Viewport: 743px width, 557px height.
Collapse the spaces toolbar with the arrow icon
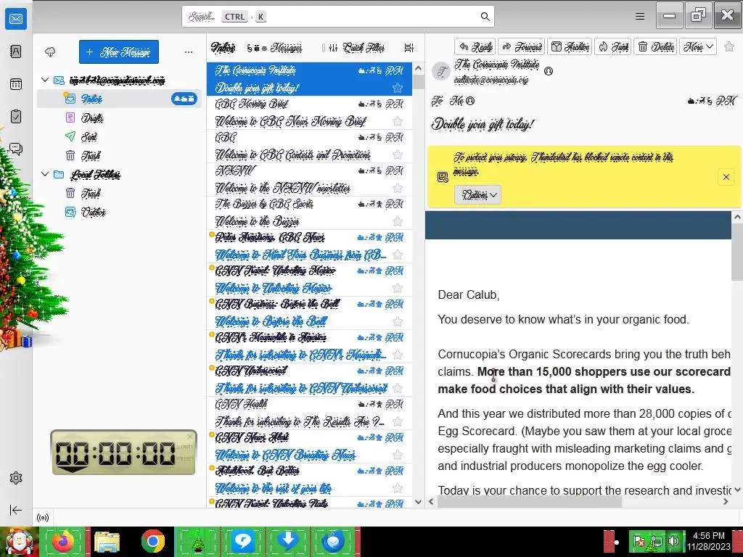16,510
